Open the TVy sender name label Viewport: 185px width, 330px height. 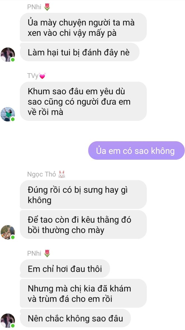pos(33,76)
